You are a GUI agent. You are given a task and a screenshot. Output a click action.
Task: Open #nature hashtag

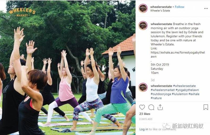tap(156, 98)
